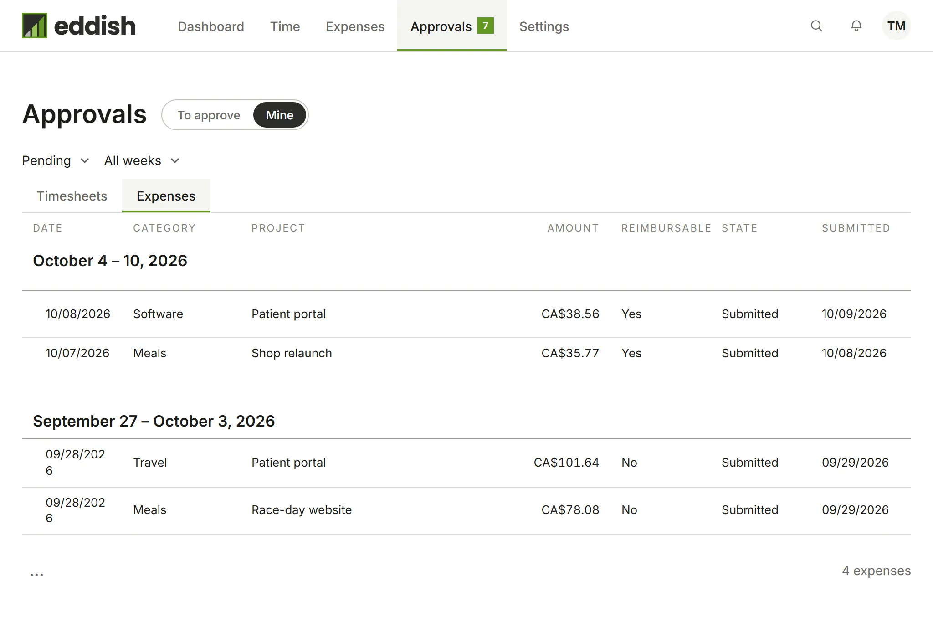Click the eddish logo icon
The height and width of the screenshot is (638, 933).
pyautogui.click(x=35, y=26)
